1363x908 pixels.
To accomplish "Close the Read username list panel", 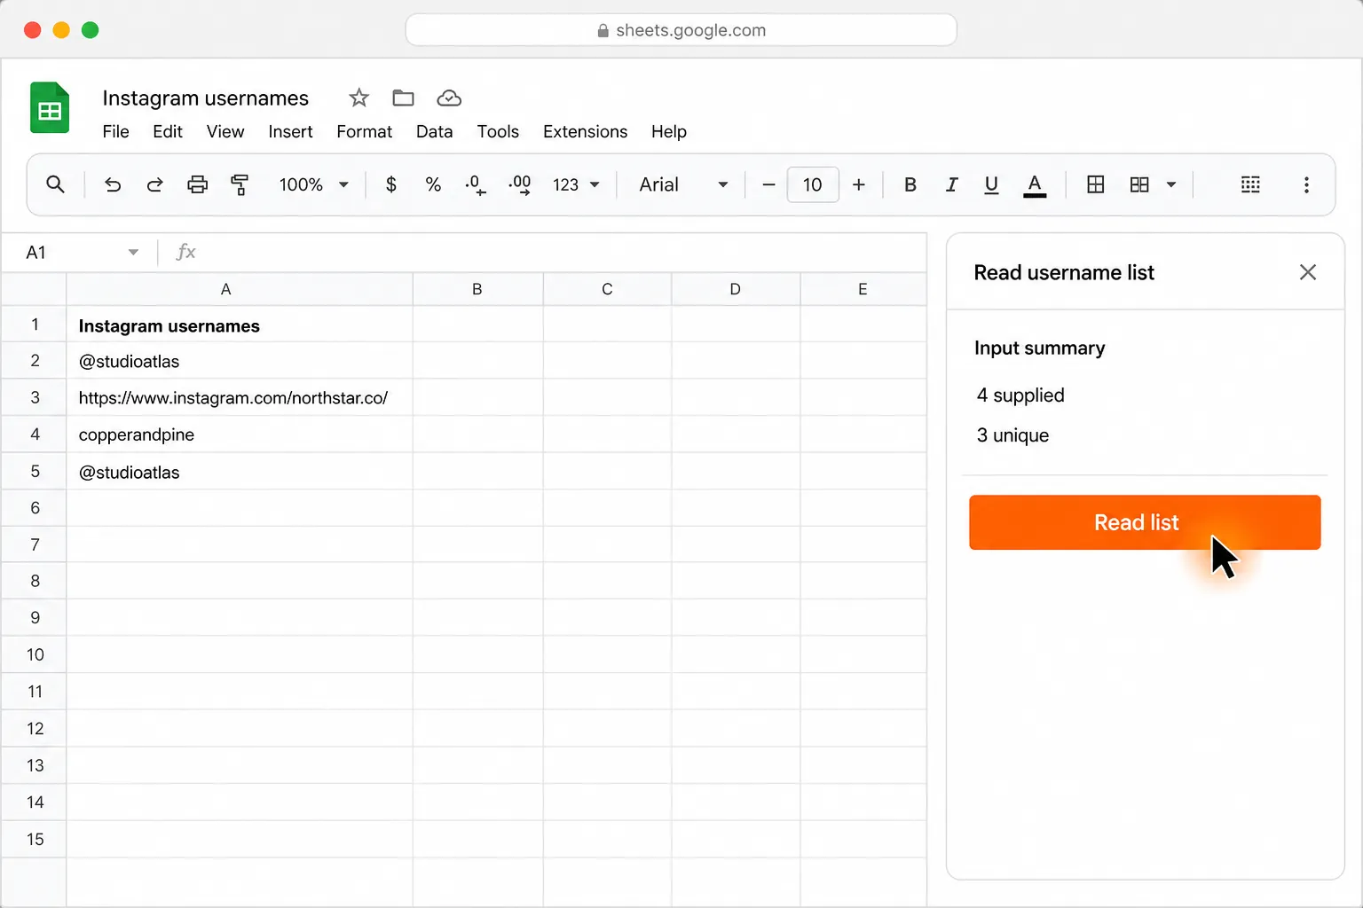I will pyautogui.click(x=1308, y=272).
